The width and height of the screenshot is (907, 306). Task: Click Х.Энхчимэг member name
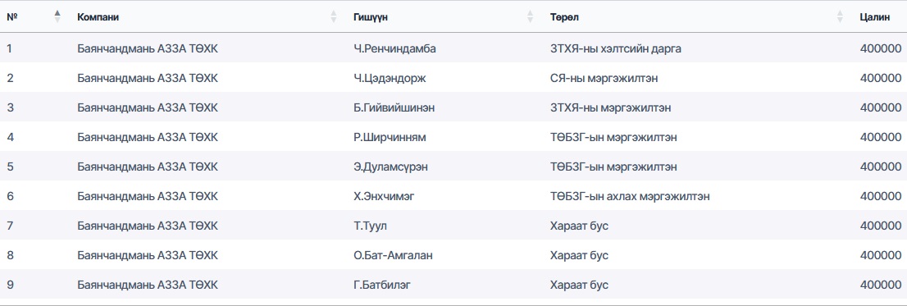[x=384, y=196]
